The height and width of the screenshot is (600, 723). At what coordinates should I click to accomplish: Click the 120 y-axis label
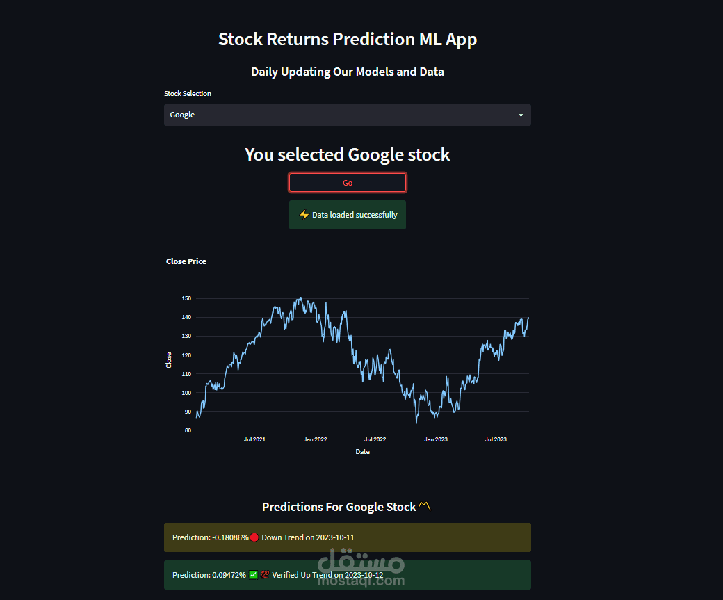pyautogui.click(x=186, y=355)
